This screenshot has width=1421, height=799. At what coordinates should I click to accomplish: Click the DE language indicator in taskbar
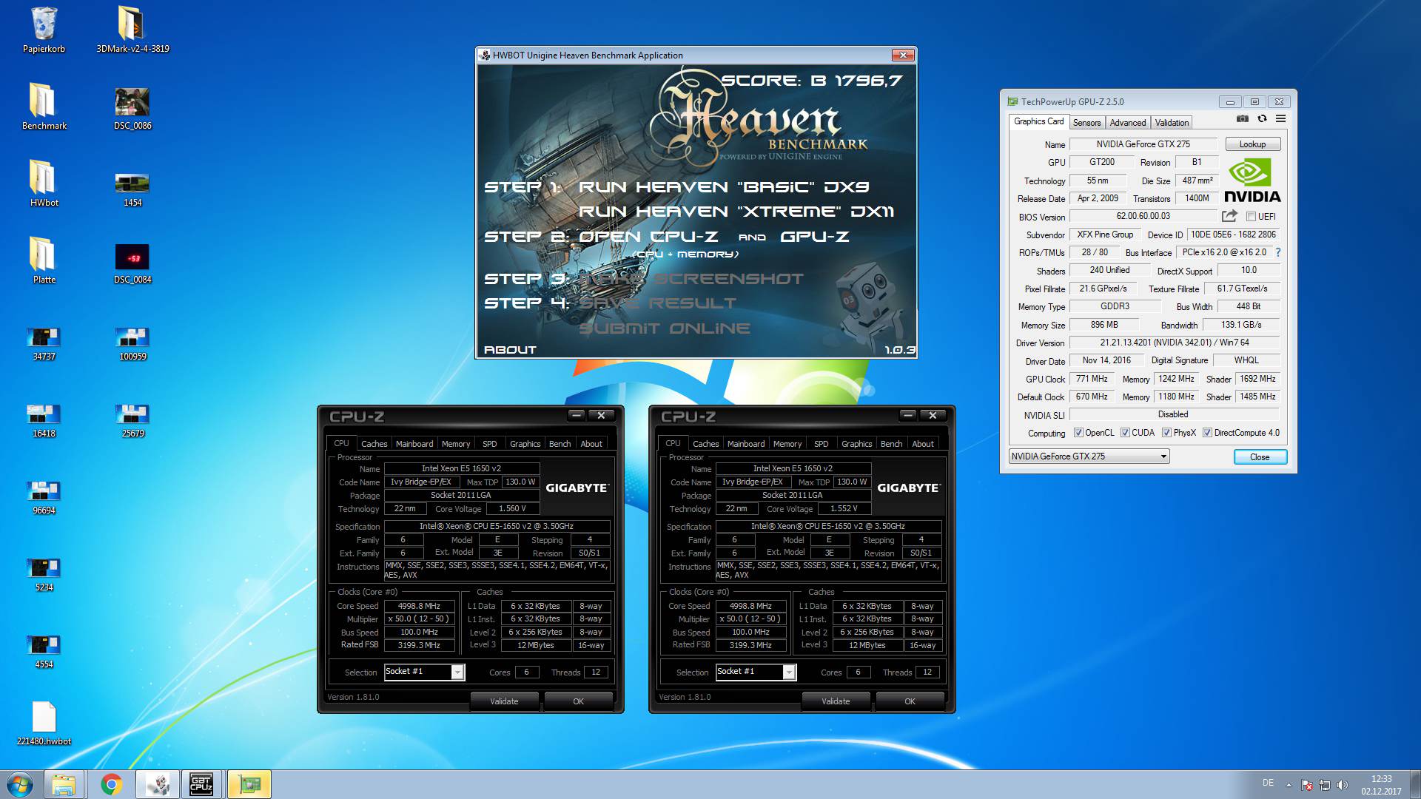1268,783
